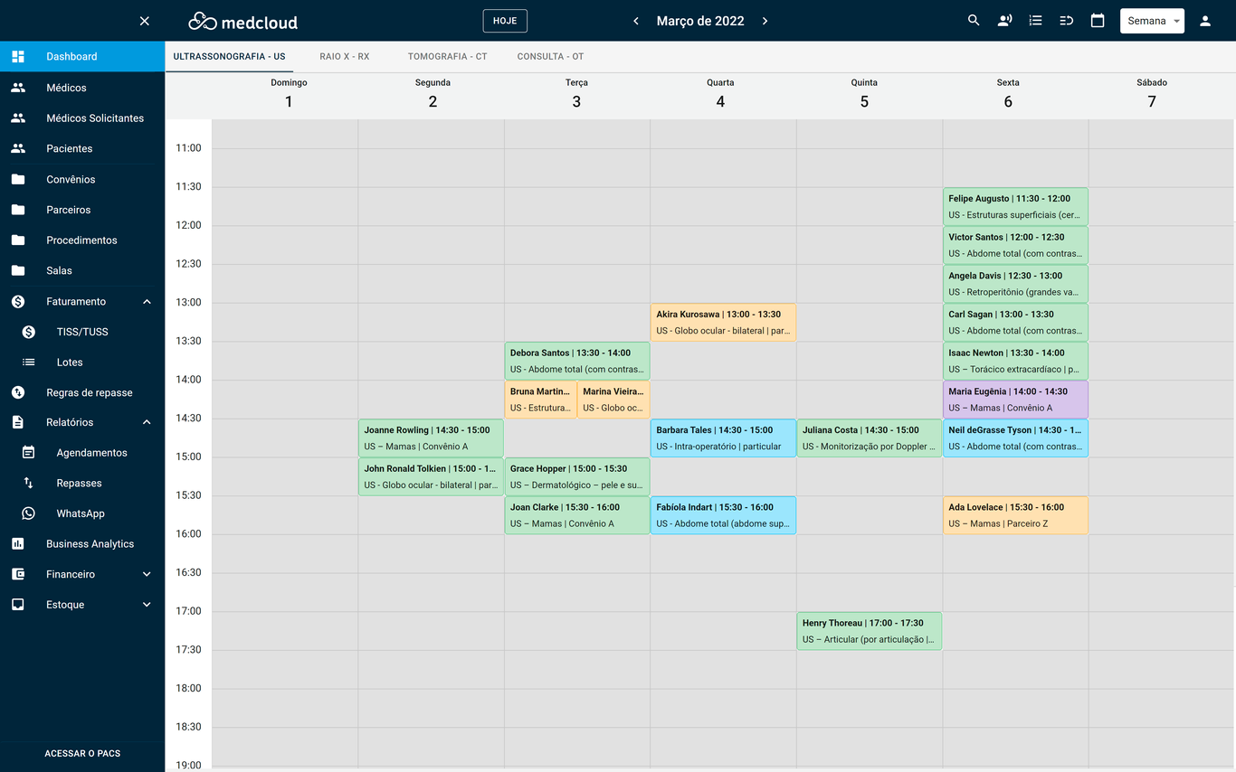Click ACESSAR O PACS link
Image resolution: width=1236 pixels, height=772 pixels.
point(82,753)
